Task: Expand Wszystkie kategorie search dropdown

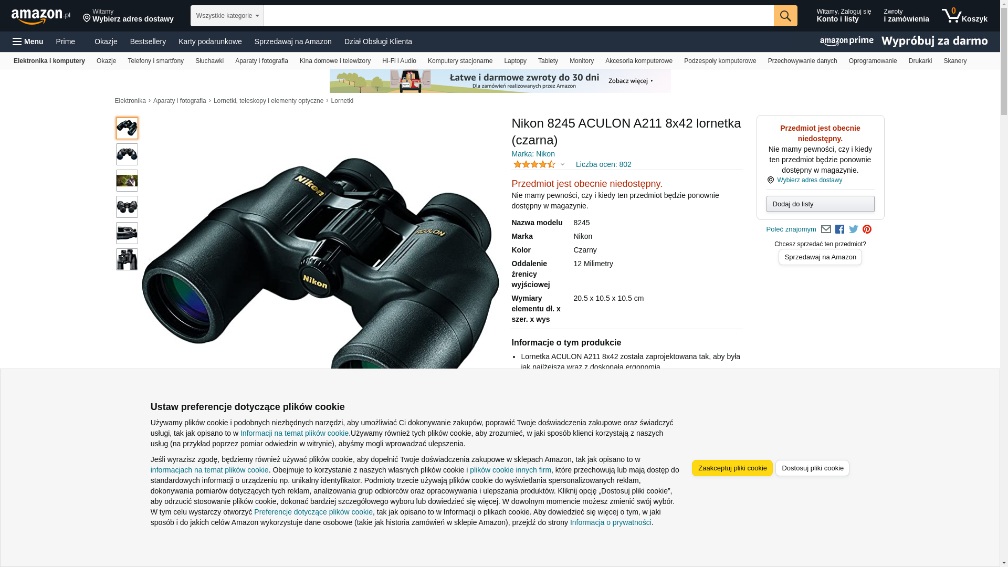Action: tap(227, 16)
